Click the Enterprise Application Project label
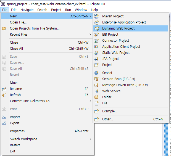This screenshot has height=156, width=171. pyautogui.click(x=124, y=22)
